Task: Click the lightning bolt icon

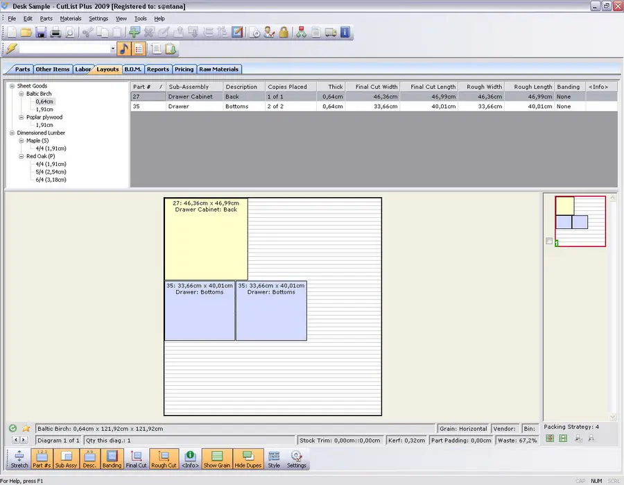Action: 12,49
